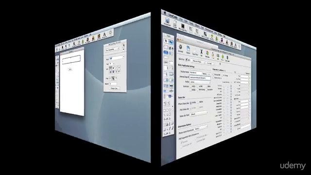This screenshot has height=175, width=311.
Task: Click the Internal App ID text field
Action: tap(200, 78)
